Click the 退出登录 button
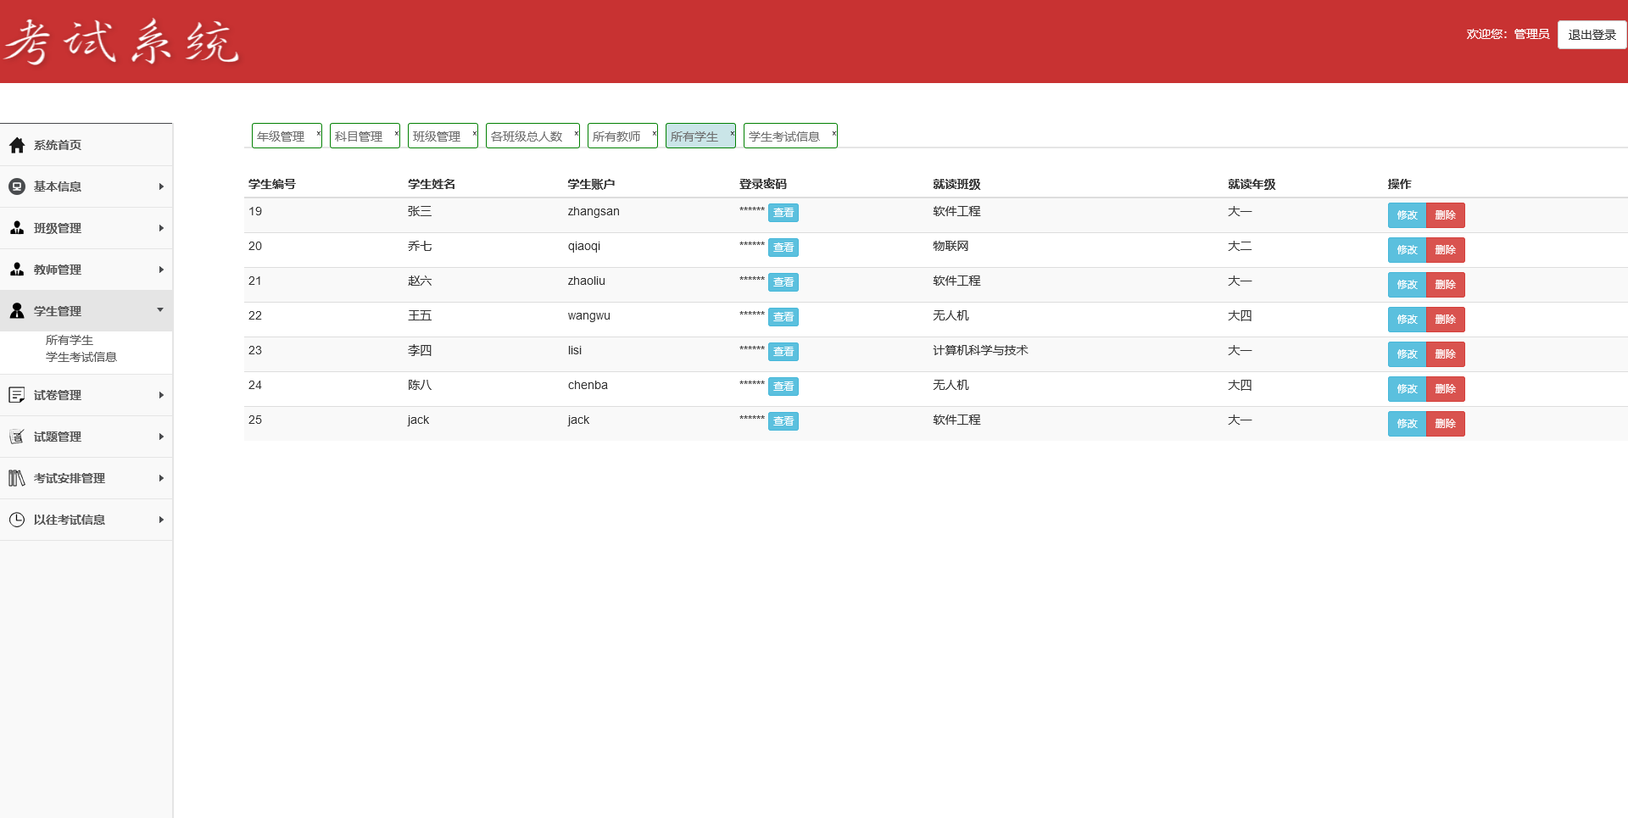 click(x=1592, y=35)
